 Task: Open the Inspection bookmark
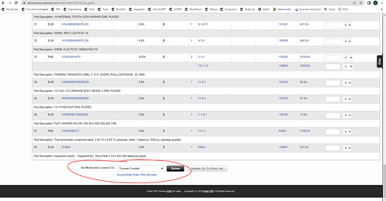[137, 9]
